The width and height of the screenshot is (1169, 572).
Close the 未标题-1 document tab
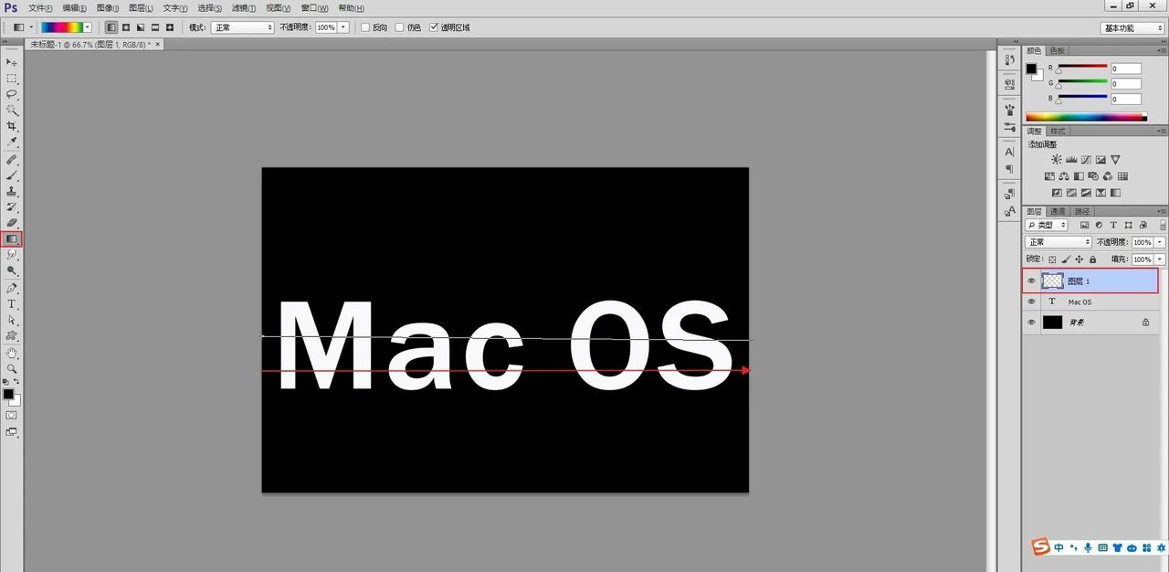click(157, 44)
